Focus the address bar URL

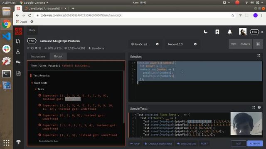81,15
